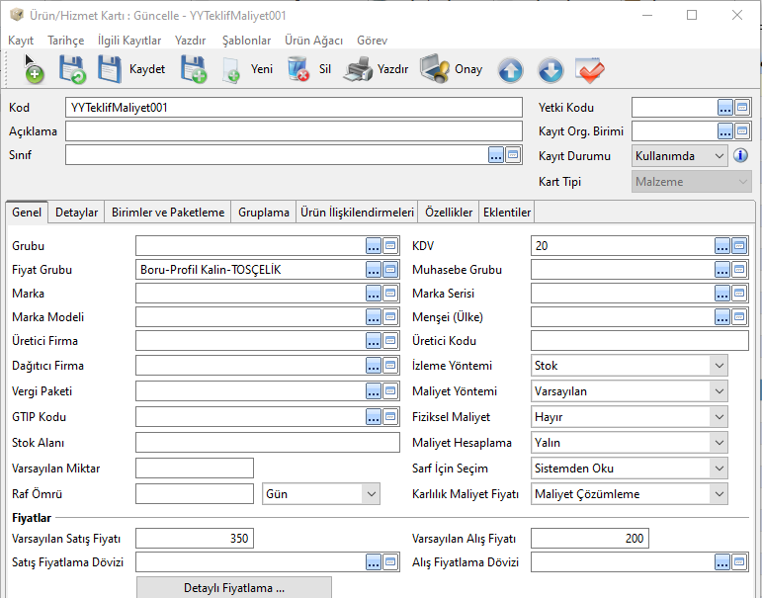Click the card icon beside KDV field

coord(741,245)
